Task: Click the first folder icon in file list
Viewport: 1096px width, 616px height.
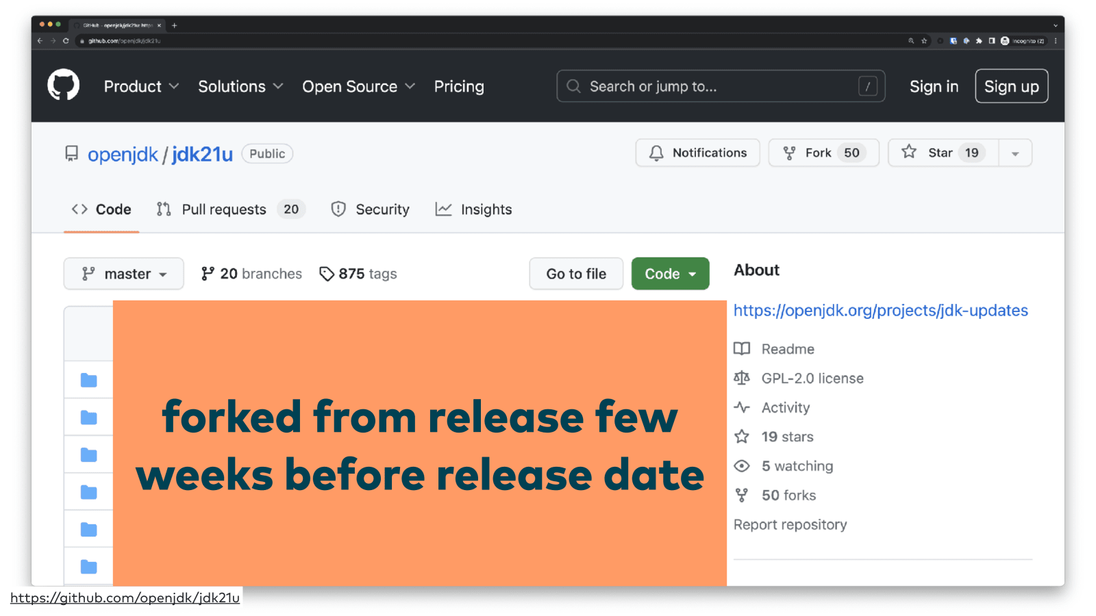Action: 88,380
